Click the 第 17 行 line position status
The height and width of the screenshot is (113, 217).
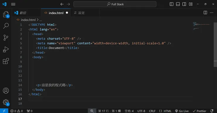(109, 111)
